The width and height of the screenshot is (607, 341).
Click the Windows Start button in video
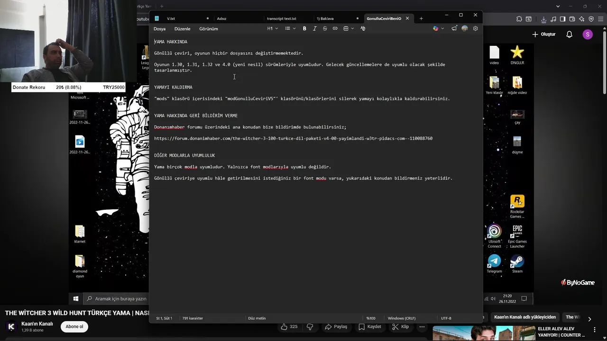[76, 299]
